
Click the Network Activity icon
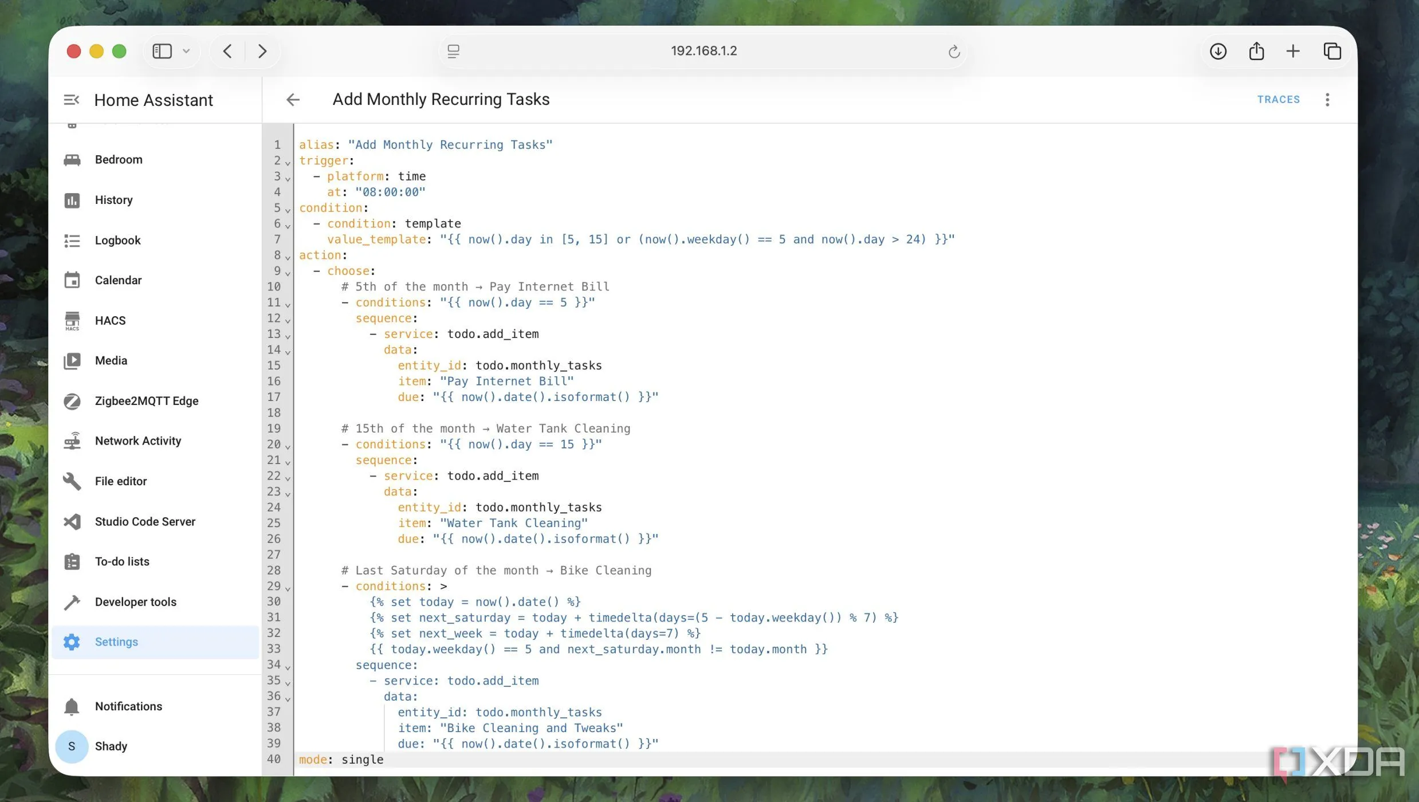(72, 441)
